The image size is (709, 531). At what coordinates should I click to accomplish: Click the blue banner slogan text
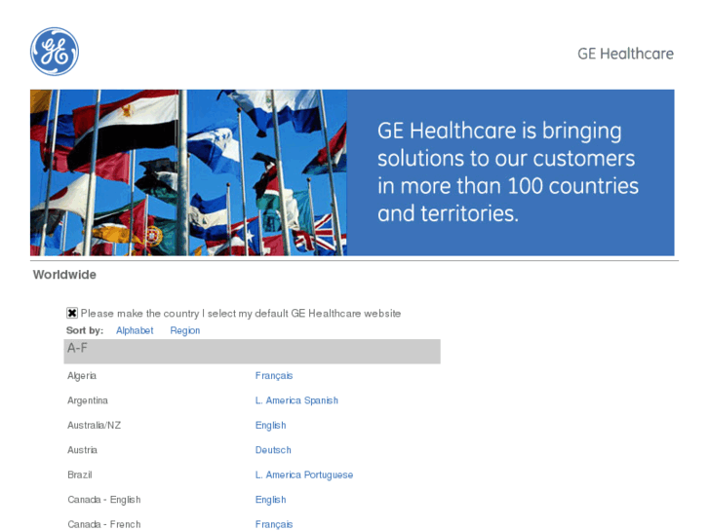click(508, 171)
